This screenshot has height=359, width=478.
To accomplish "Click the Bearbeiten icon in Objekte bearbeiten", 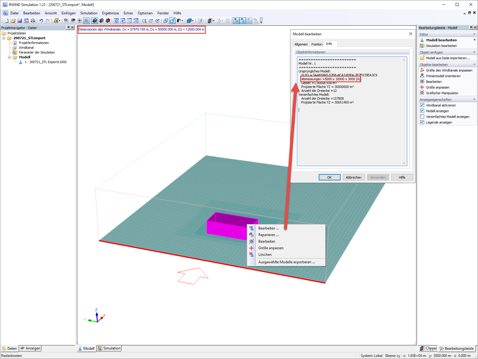I will coord(422,82).
